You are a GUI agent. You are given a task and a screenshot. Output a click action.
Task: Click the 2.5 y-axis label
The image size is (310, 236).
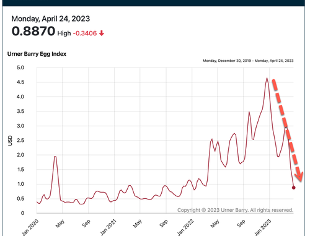pyautogui.click(x=20, y=141)
